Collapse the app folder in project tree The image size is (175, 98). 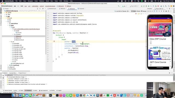click(5, 16)
